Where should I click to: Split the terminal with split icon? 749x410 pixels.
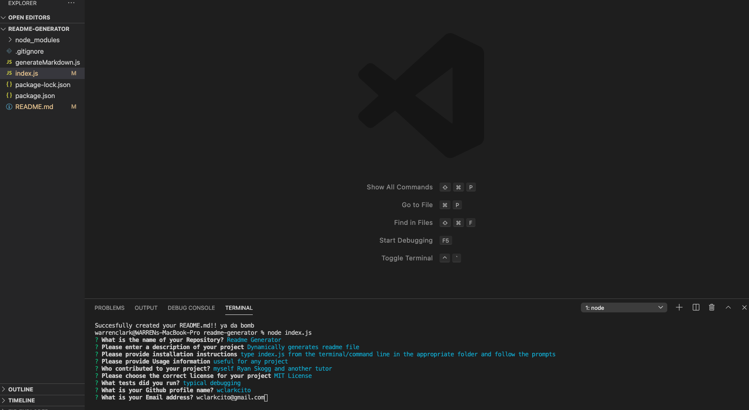(696, 307)
